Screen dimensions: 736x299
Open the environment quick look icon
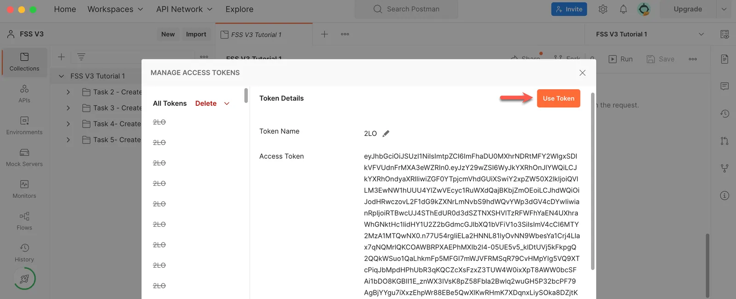click(724, 34)
